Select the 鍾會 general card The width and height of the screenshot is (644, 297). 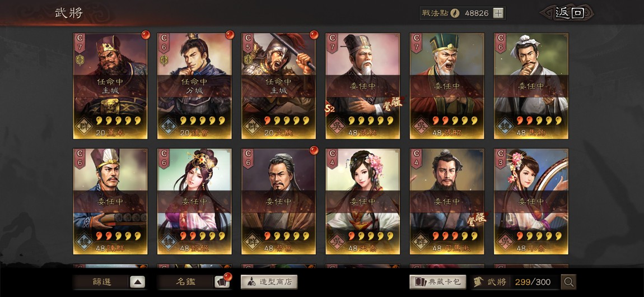tap(194, 86)
